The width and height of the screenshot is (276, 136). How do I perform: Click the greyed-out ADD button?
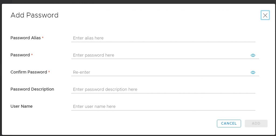pyautogui.click(x=256, y=124)
